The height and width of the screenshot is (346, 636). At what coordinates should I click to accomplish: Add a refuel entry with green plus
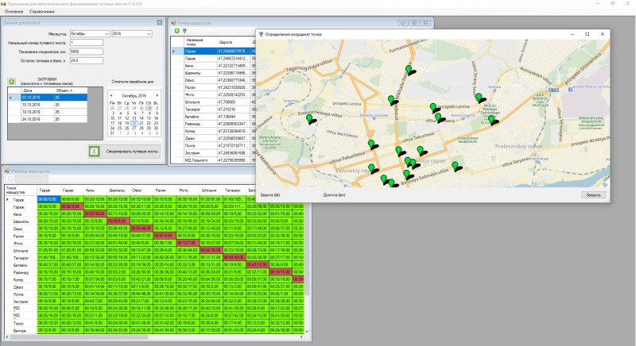click(x=11, y=82)
